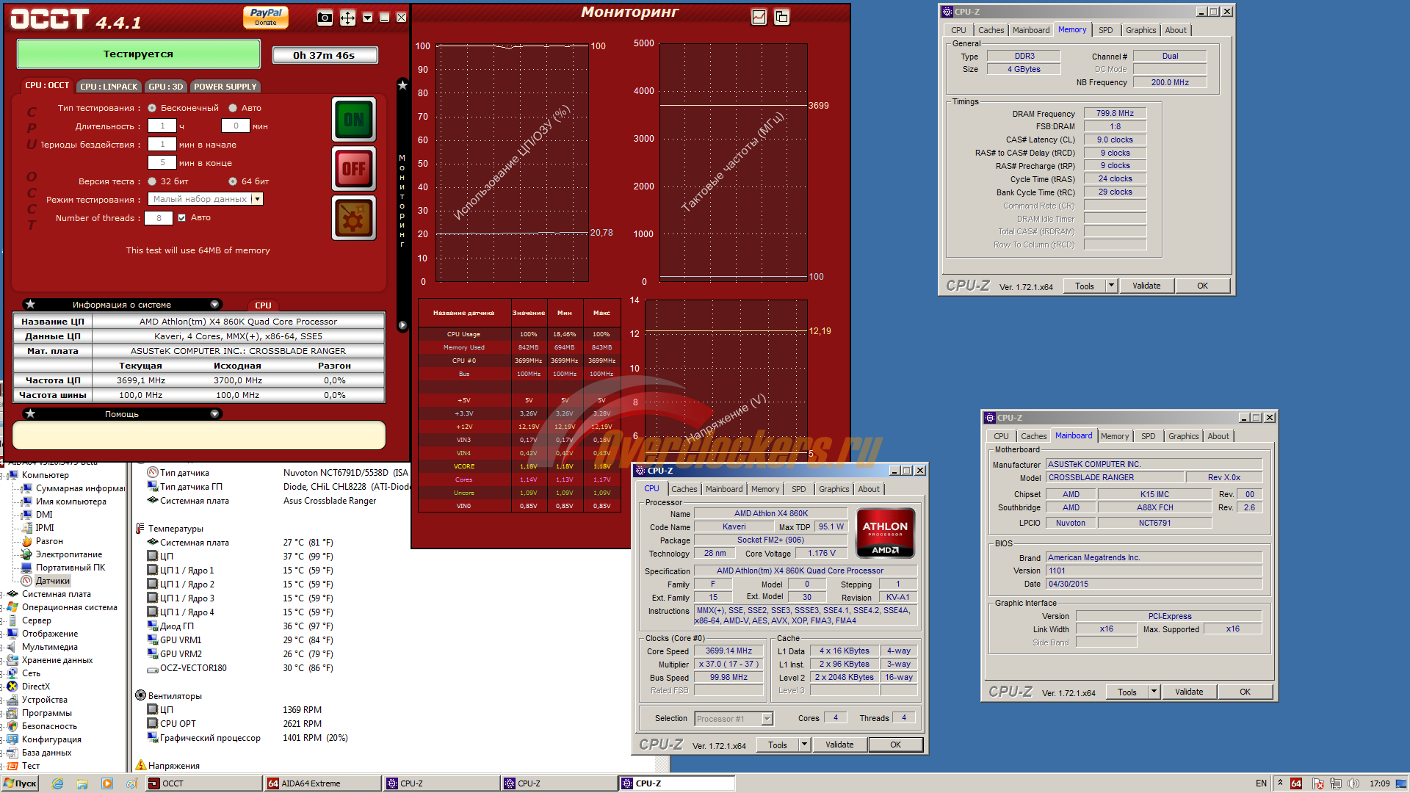Select Системная плата in AIDA64 tree

[56, 594]
